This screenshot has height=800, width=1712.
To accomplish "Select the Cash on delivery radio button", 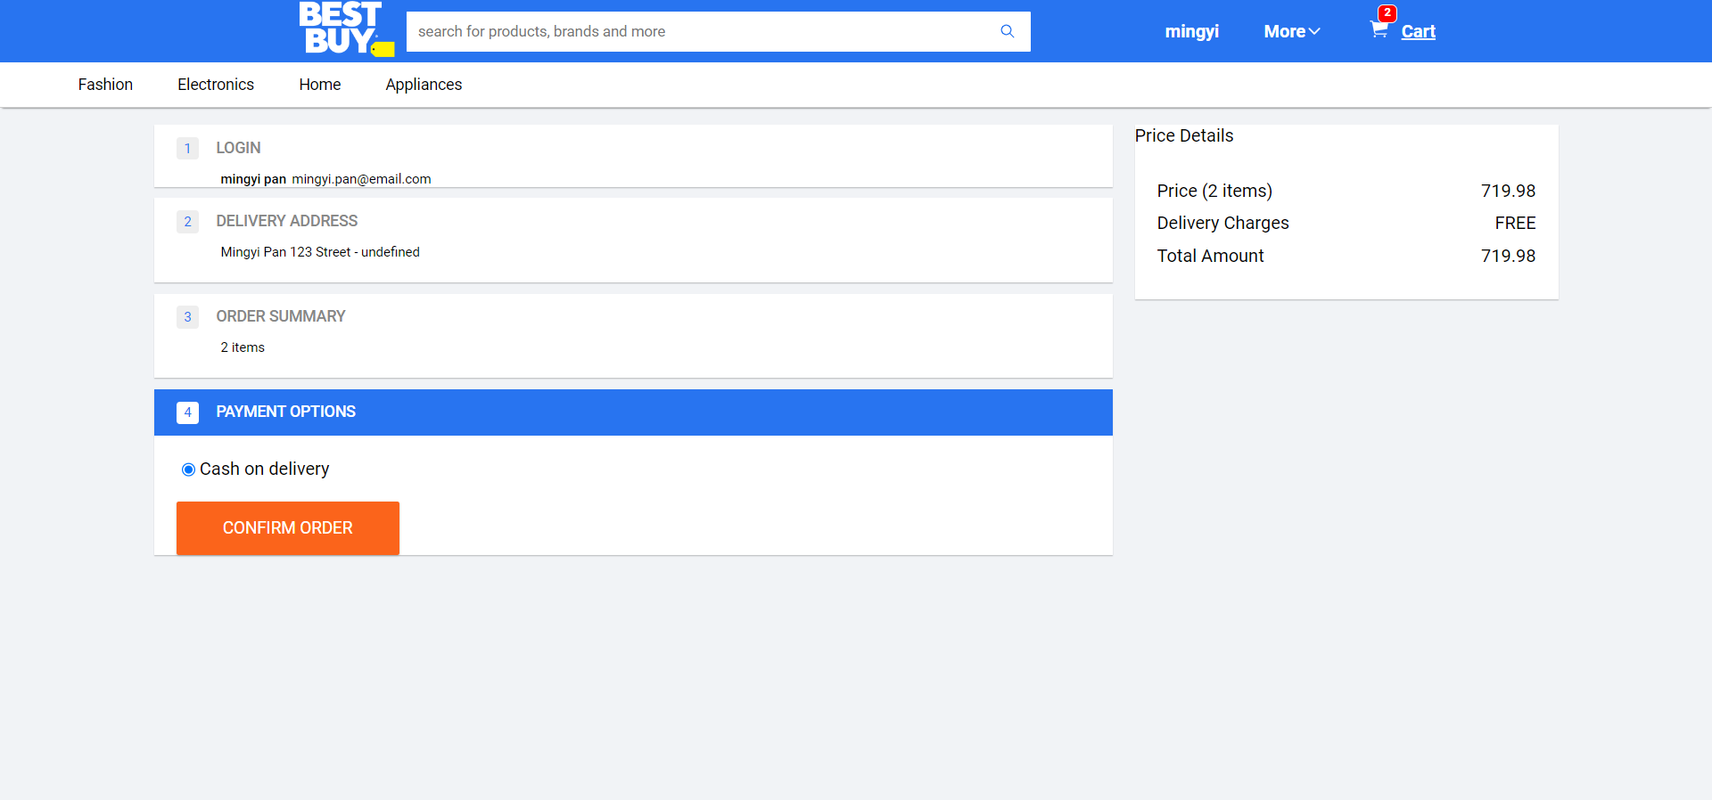I will [x=188, y=469].
